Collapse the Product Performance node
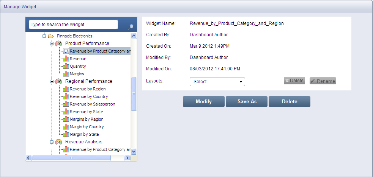Image resolution: width=373 pixels, height=177 pixels. [x=52, y=43]
